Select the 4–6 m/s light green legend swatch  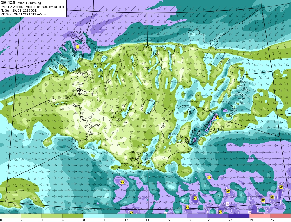[52, 216]
